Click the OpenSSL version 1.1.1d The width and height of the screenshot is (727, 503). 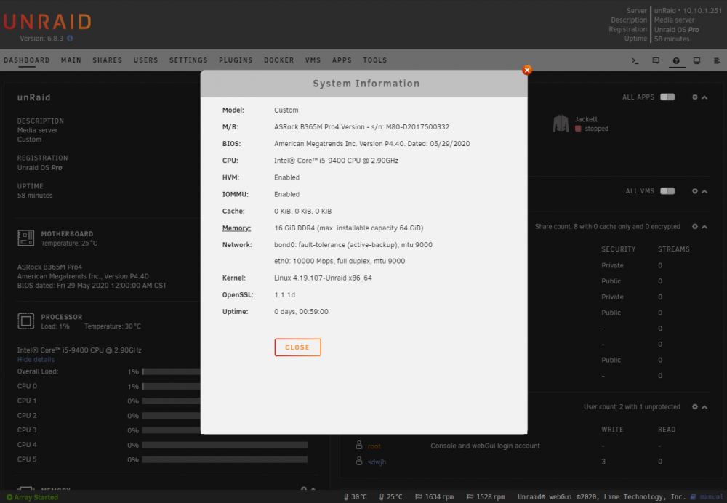pyautogui.click(x=284, y=294)
